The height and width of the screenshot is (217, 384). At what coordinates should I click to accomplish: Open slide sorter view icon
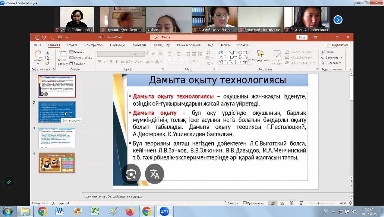[x=282, y=203]
